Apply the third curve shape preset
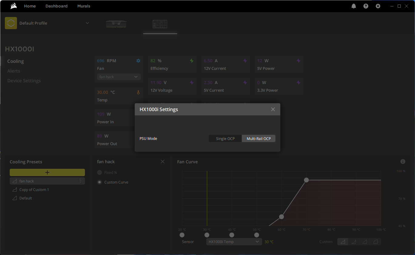Screen dimensions: 415x255 pos(365,242)
